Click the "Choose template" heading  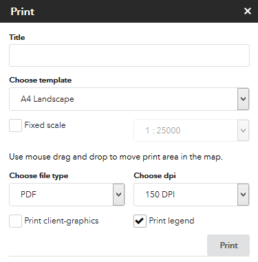click(x=41, y=80)
